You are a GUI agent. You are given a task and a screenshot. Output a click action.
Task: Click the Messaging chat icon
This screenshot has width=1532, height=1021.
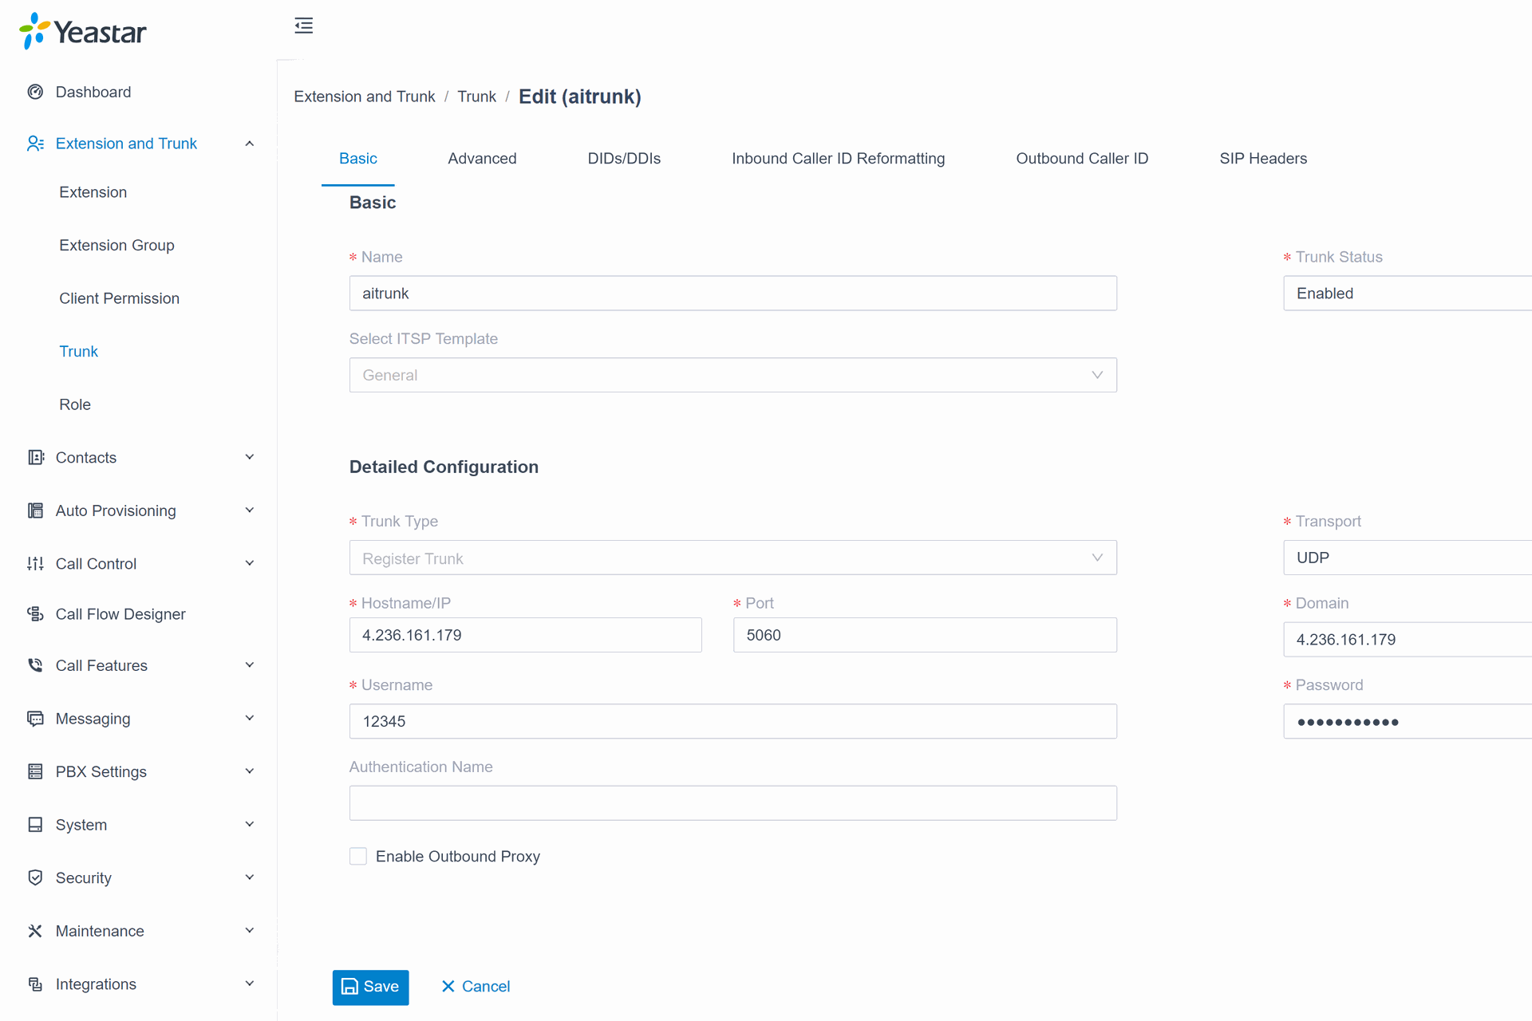point(35,718)
